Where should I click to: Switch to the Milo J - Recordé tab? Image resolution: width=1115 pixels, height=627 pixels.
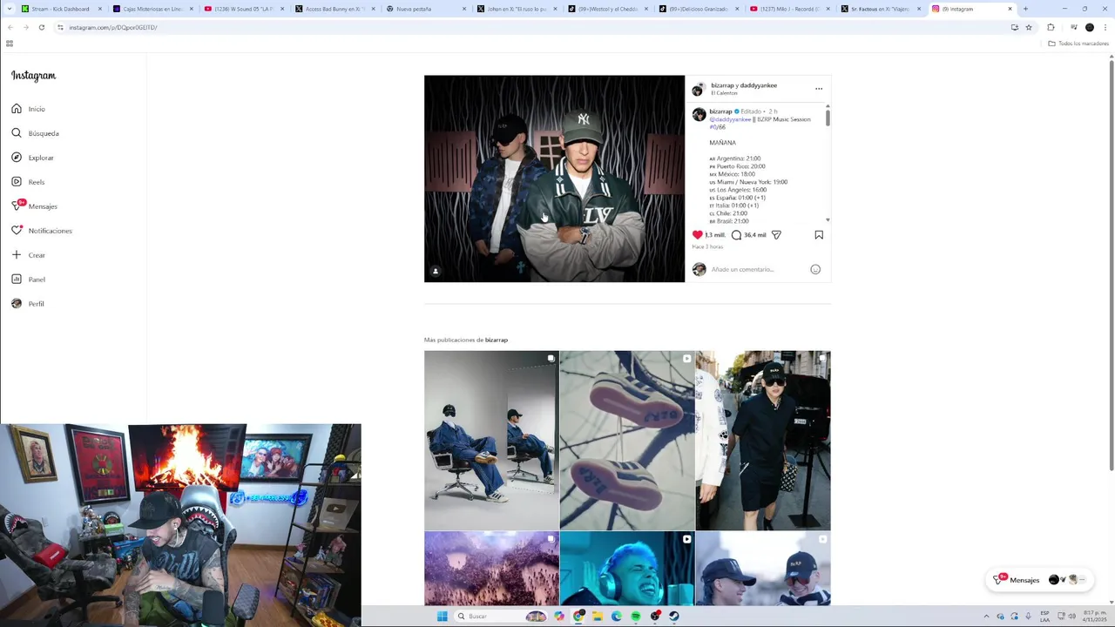click(x=789, y=9)
